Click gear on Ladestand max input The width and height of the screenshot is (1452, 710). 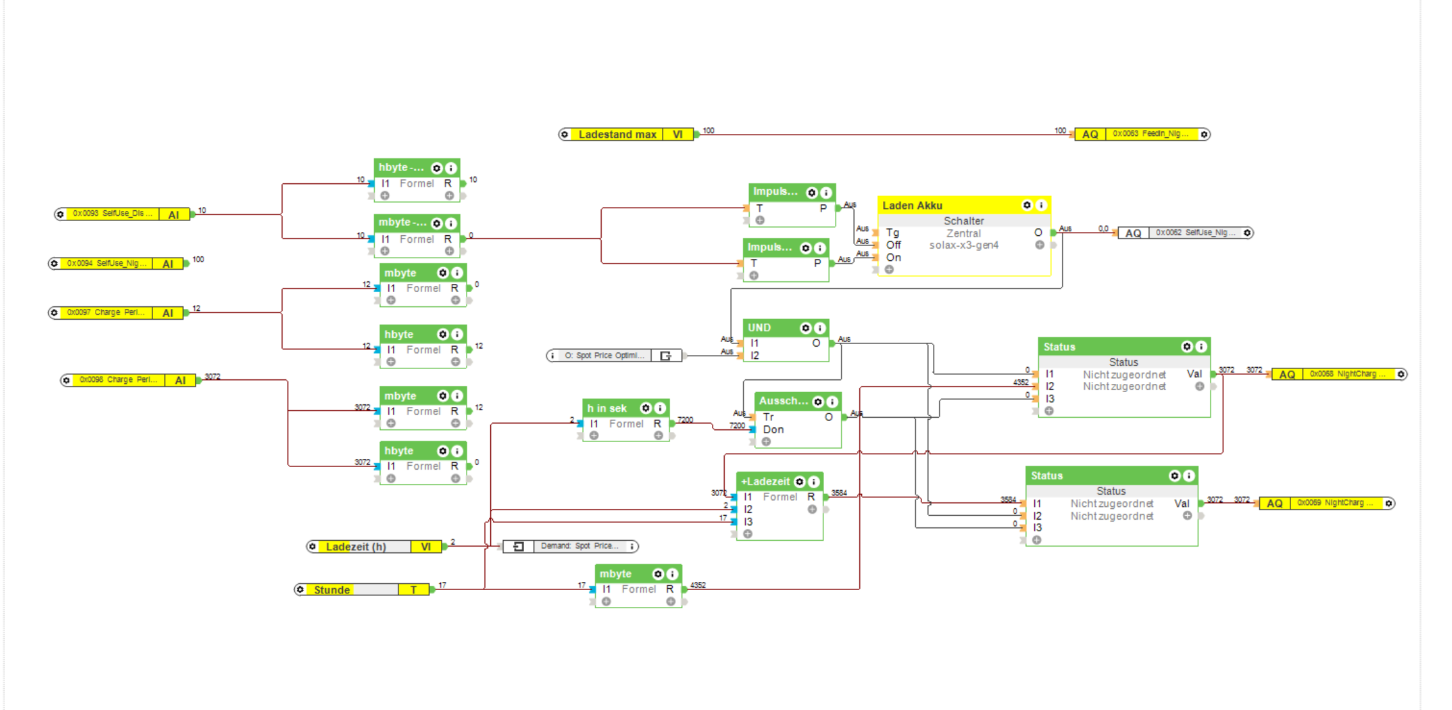point(565,135)
